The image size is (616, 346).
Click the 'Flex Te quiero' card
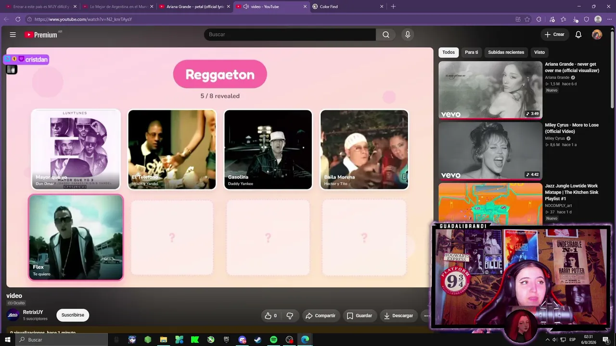(x=76, y=237)
